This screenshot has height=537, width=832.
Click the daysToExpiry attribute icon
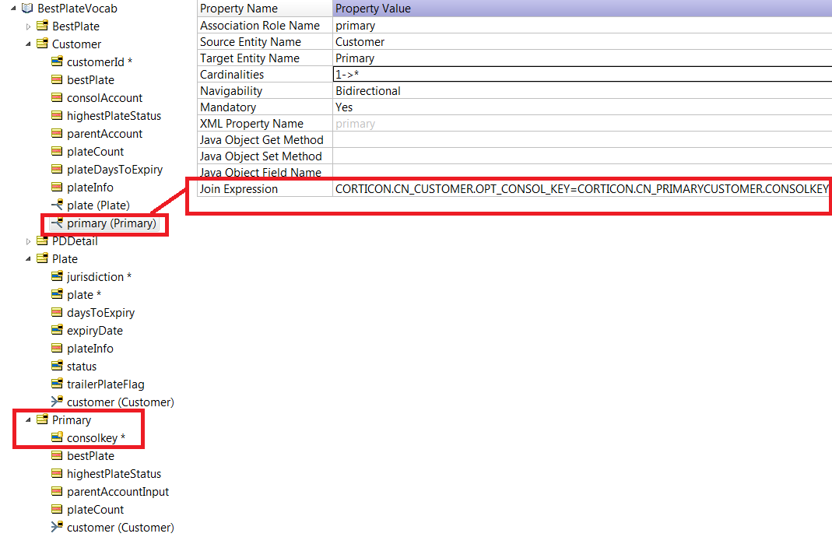pyautogui.click(x=57, y=312)
